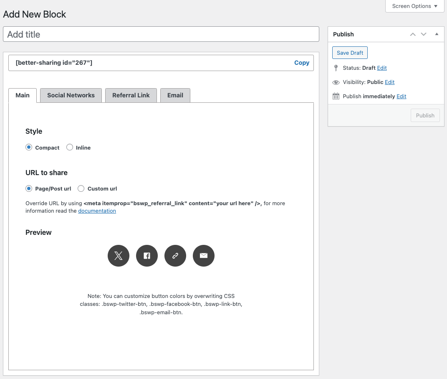The height and width of the screenshot is (379, 447).
Task: Click the email share preview button
Action: coord(204,256)
